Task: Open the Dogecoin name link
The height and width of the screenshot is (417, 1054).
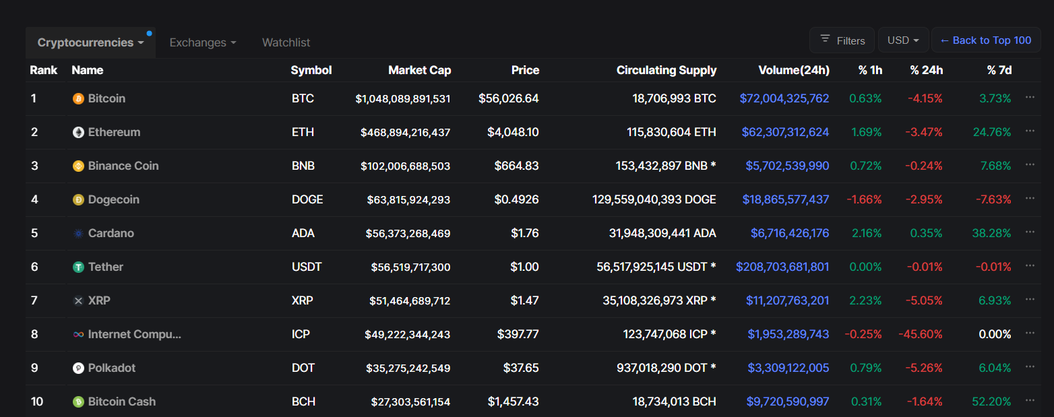Action: tap(114, 199)
